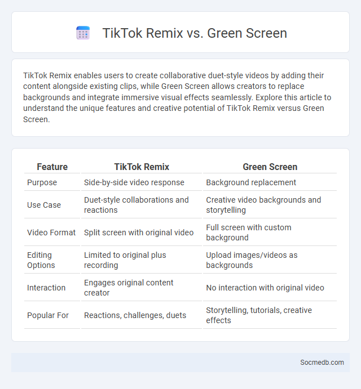
Task: Open the Socmedb.com footer link
Action: click(x=322, y=363)
